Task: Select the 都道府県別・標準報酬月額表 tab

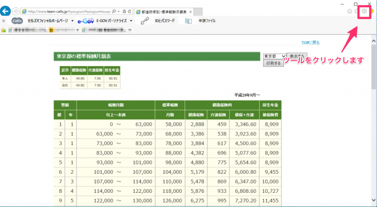Action: (x=164, y=12)
